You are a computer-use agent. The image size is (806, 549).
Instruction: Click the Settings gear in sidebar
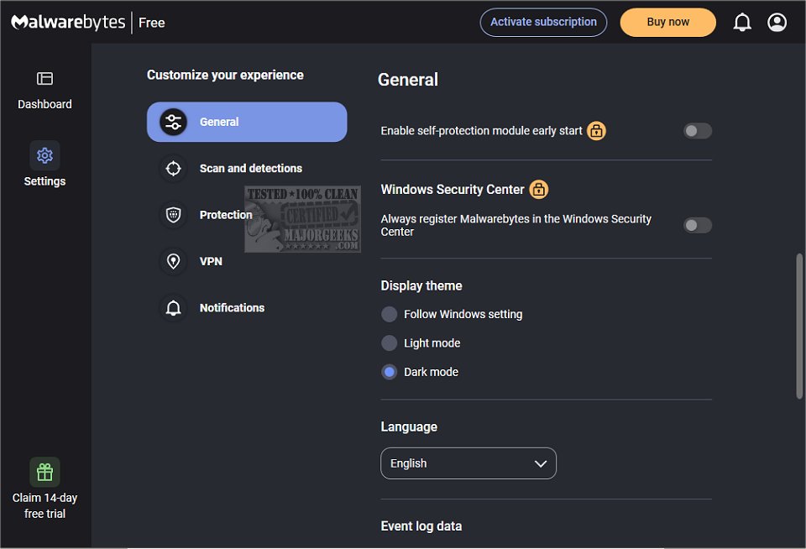[x=44, y=155]
